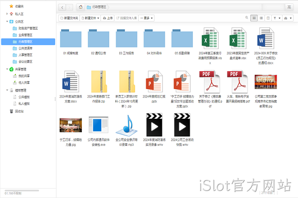Select the exe installer file
The width and height of the screenshot is (298, 198).
pos(98,125)
